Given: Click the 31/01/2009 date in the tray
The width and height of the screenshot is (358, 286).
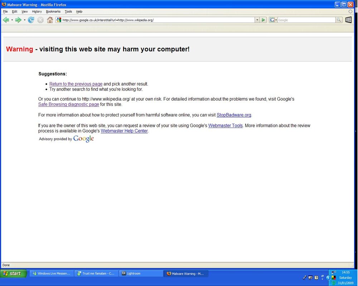Looking at the screenshot, I should [x=346, y=283].
